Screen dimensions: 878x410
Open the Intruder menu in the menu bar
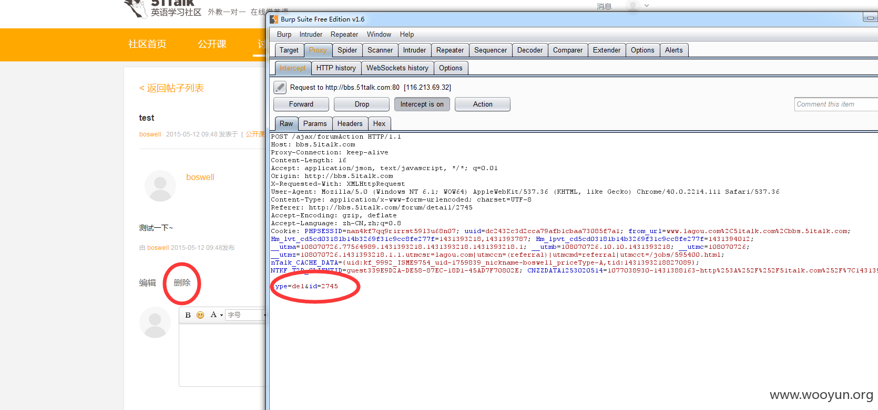[x=311, y=34]
